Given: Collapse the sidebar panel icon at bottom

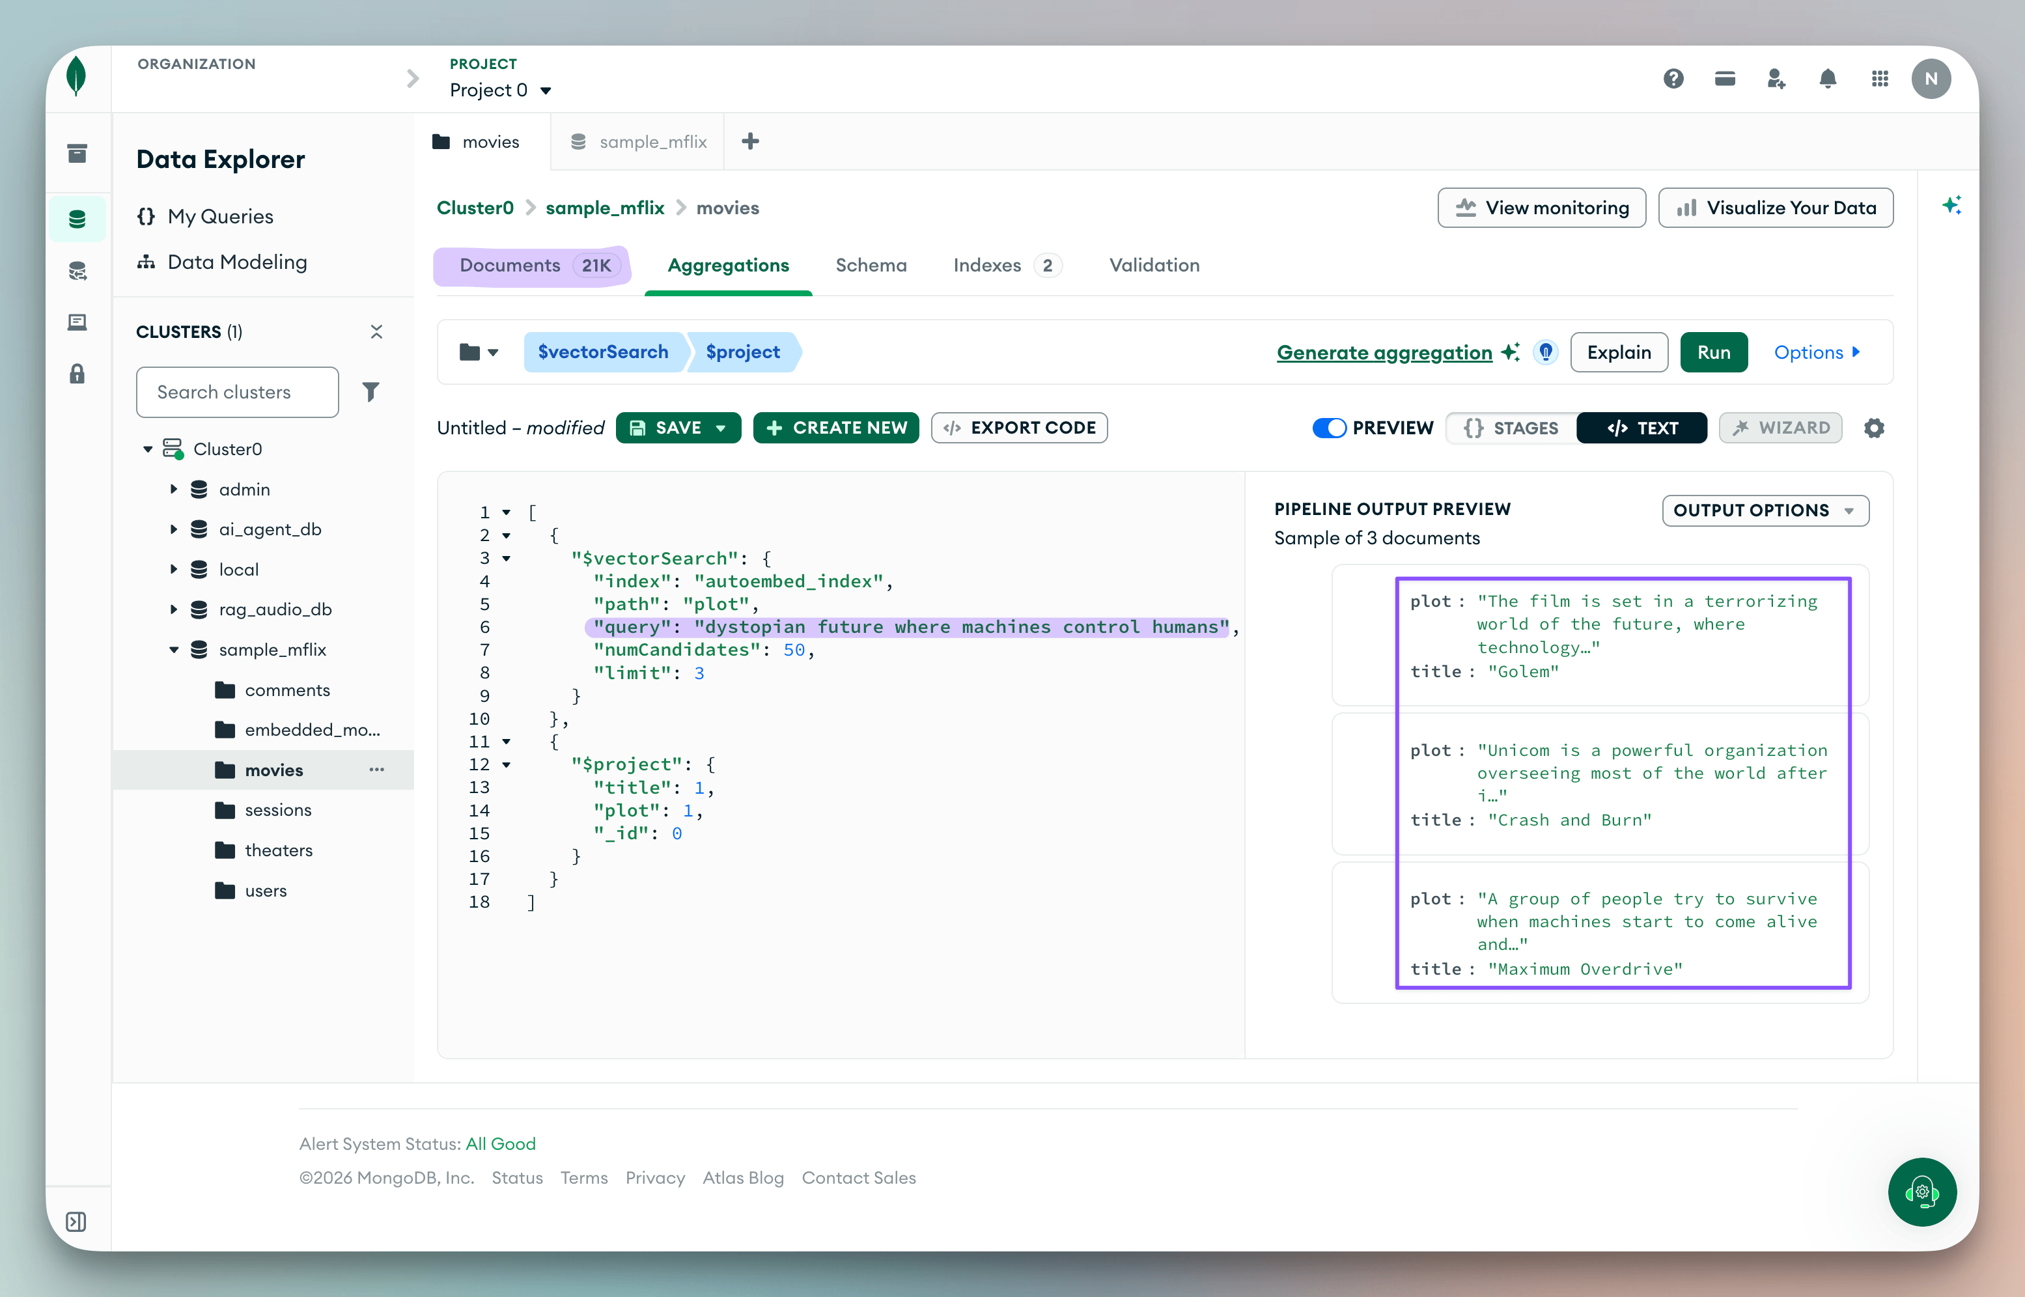Looking at the screenshot, I should (x=76, y=1221).
